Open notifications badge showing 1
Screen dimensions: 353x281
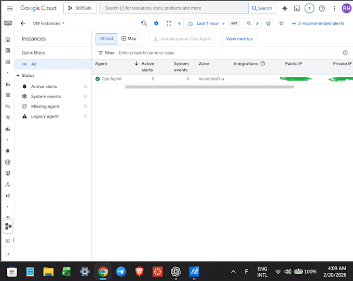[x=309, y=8]
